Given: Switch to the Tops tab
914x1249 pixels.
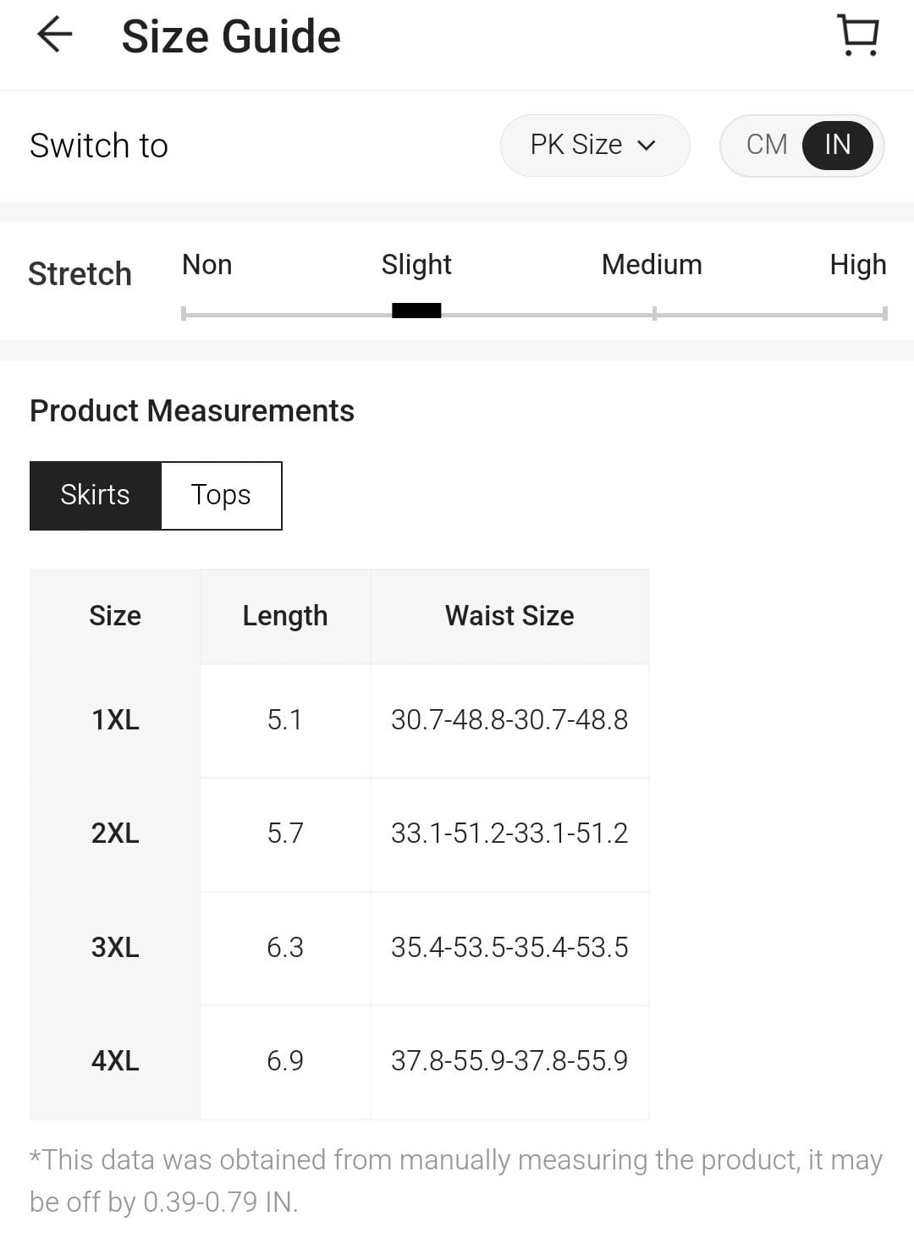Looking at the screenshot, I should 221,496.
